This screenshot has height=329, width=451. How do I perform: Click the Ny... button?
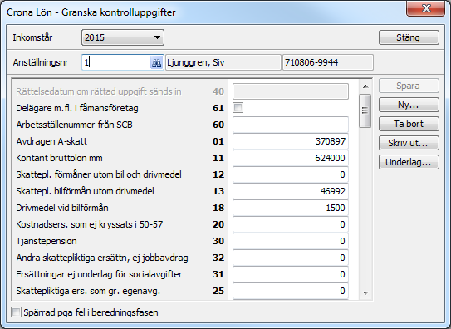pyautogui.click(x=409, y=105)
